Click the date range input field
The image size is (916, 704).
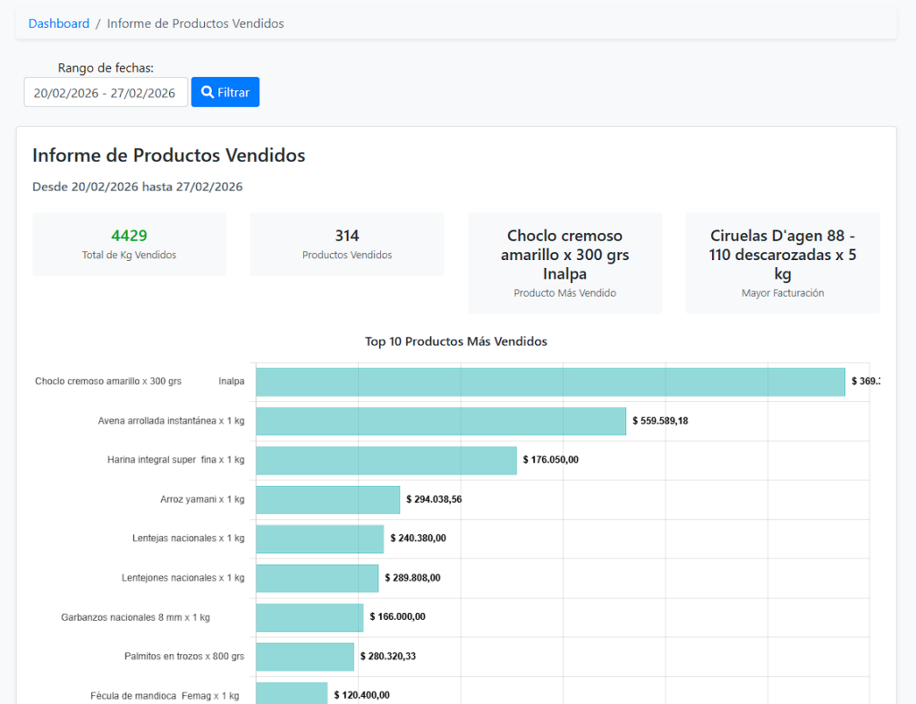click(106, 93)
